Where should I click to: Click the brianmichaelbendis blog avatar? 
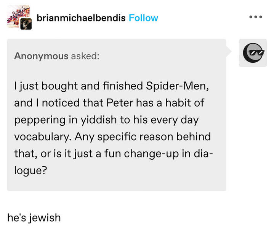coord(17,15)
